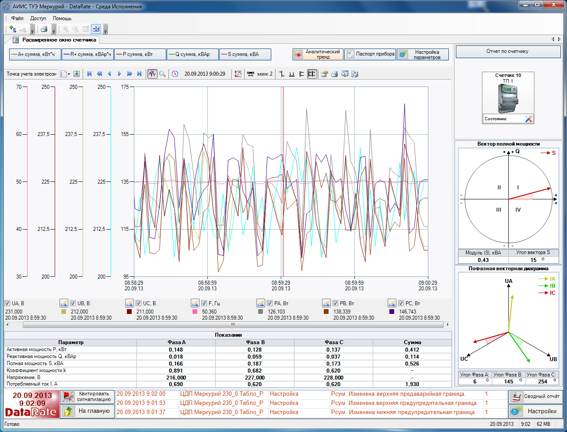Click the export chart window icon
Viewport: 567px width, 432px height.
coord(345,74)
